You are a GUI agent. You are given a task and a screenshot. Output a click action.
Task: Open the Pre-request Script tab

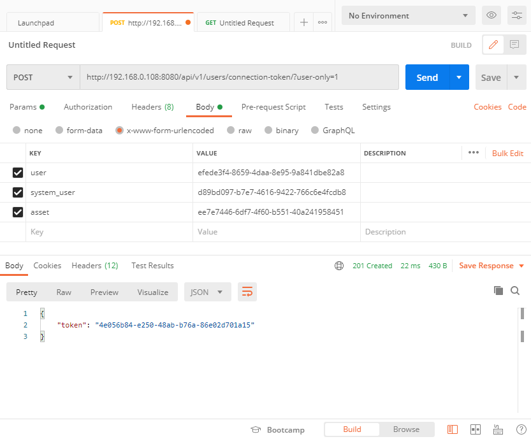click(x=273, y=107)
